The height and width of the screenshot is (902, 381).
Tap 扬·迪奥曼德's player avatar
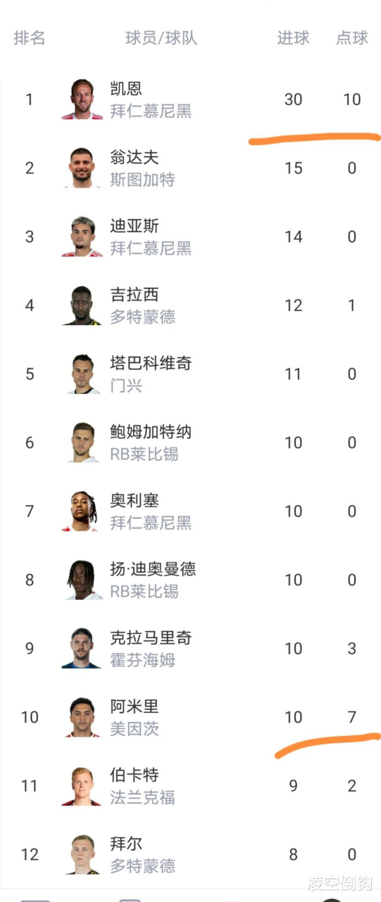click(82, 580)
